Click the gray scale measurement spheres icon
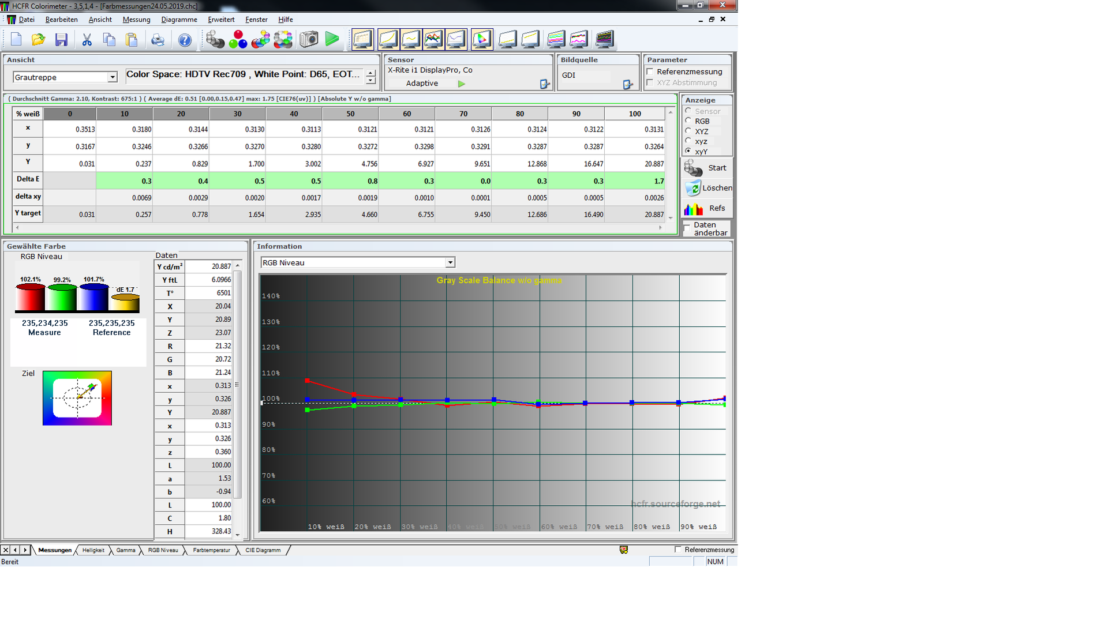This screenshot has width=1108, height=620. (x=215, y=40)
